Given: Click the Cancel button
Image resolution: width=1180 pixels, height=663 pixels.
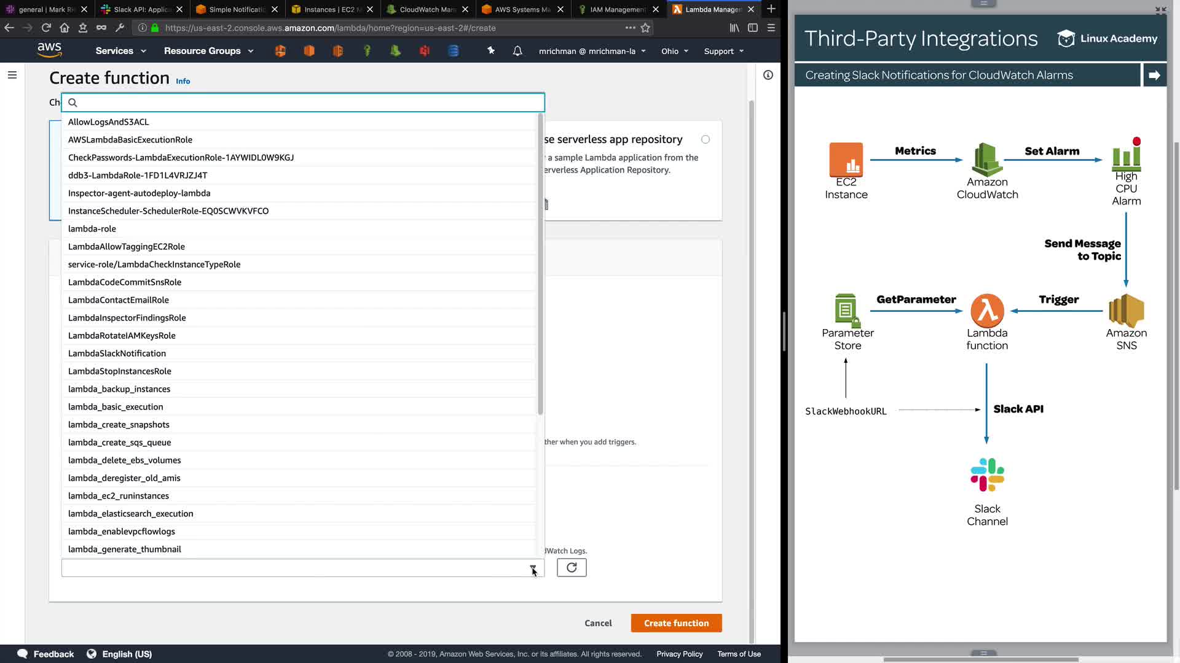Looking at the screenshot, I should coord(598,623).
